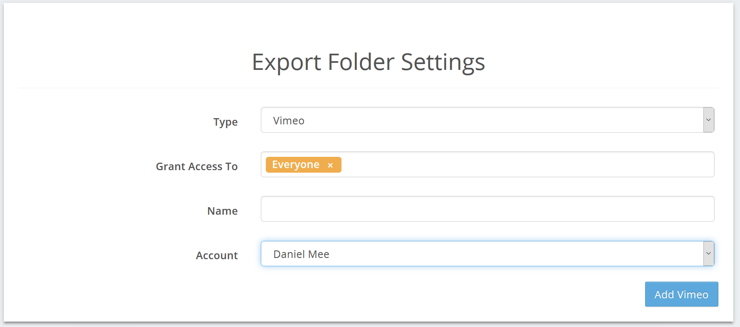Open the Account dropdown showing Daniel Mee

coord(488,253)
